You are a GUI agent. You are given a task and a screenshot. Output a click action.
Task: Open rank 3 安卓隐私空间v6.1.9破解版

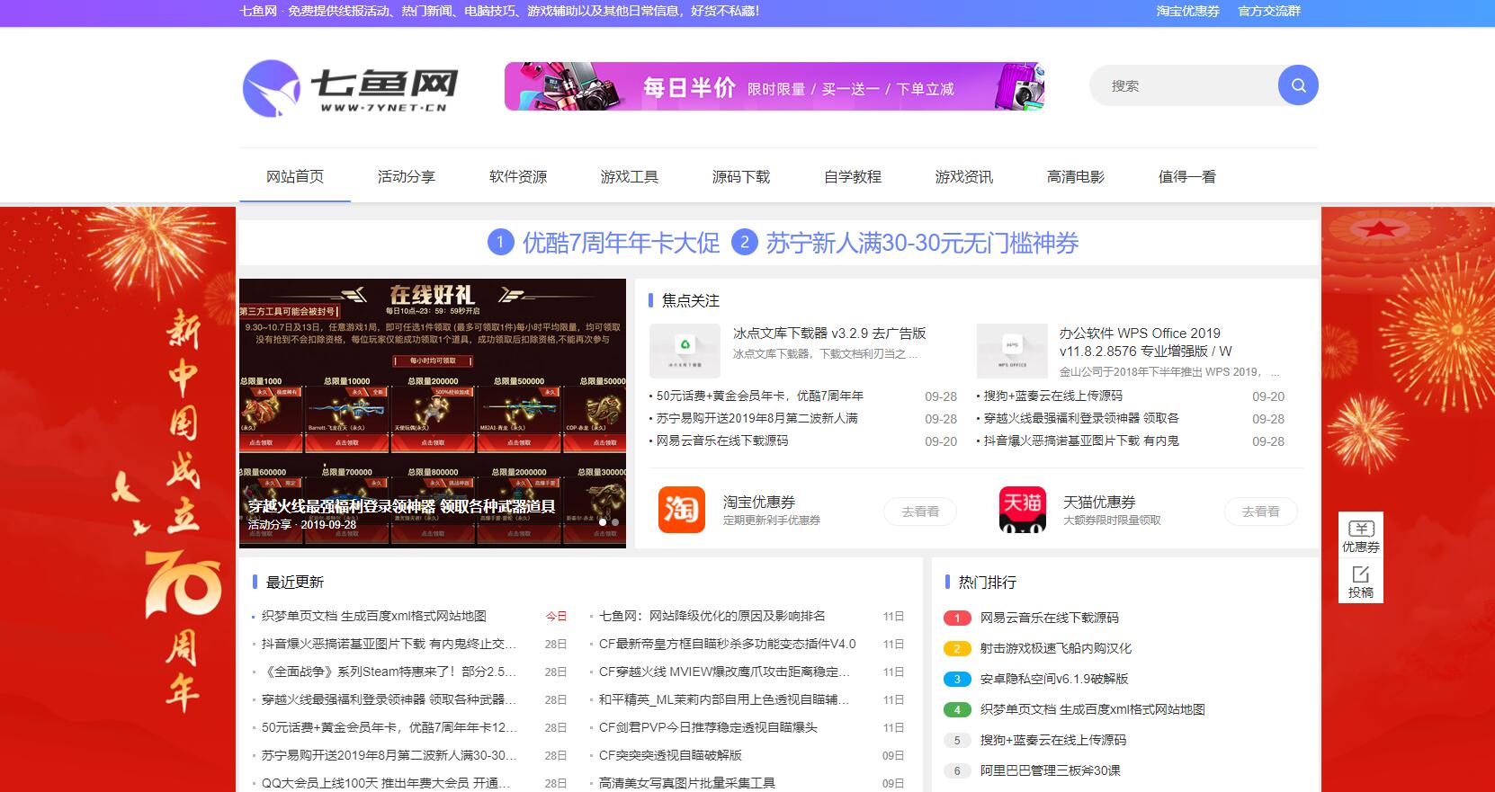pos(1053,679)
